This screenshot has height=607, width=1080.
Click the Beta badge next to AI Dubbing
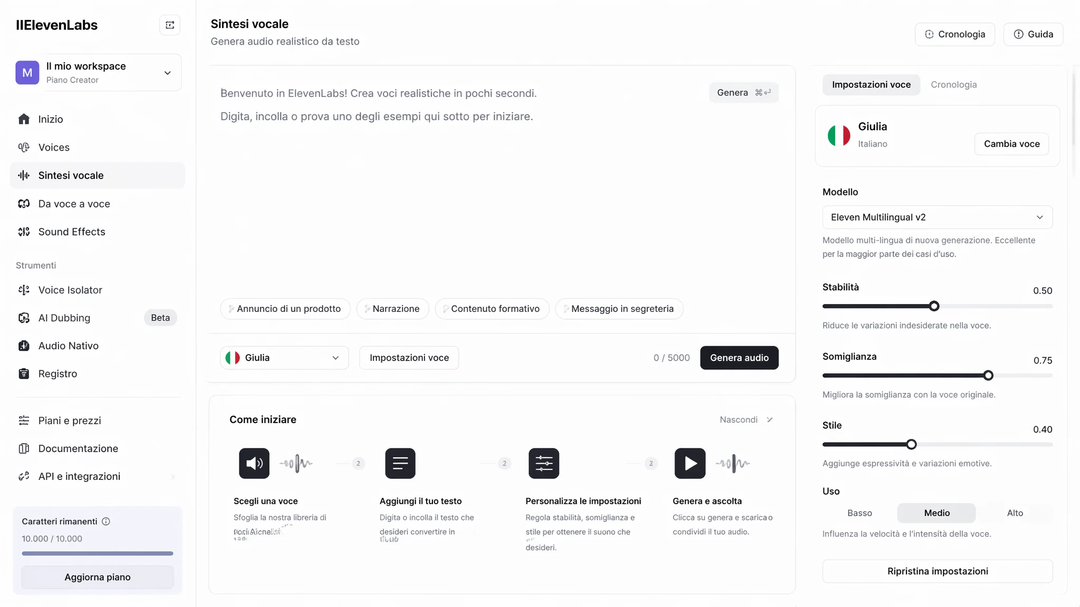[x=160, y=318]
